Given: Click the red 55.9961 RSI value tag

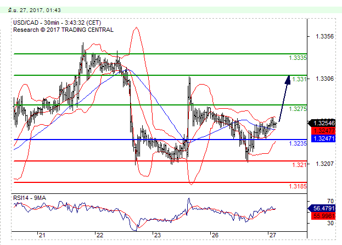Looking at the screenshot, I should click(323, 216).
